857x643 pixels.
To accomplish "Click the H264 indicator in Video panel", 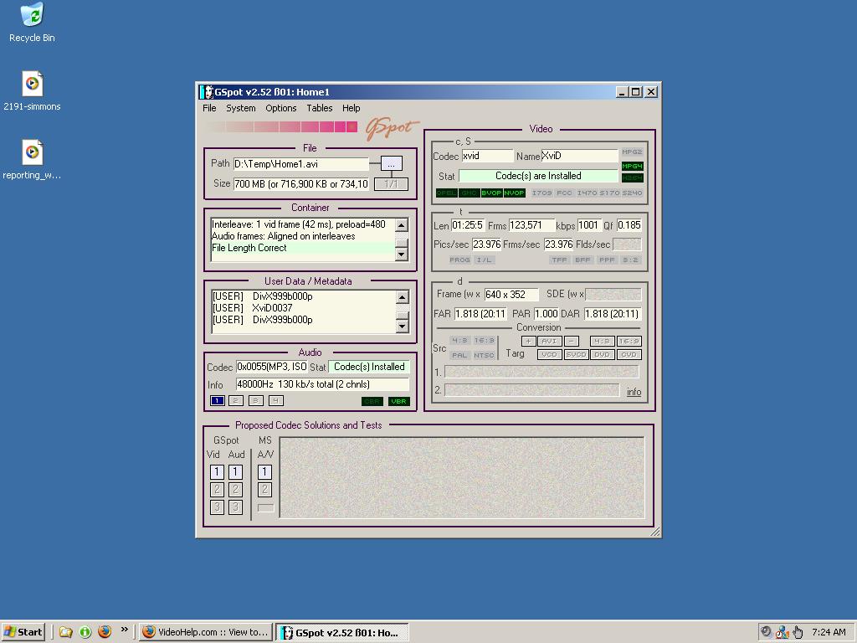I will 632,177.
